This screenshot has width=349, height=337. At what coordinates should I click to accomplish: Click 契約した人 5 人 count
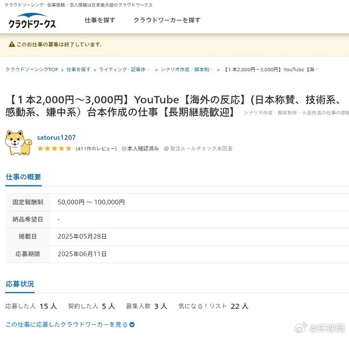click(92, 306)
